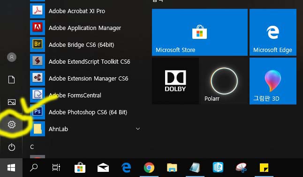The width and height of the screenshot is (303, 177).
Task: Open the Polarr tile
Action: point(224,81)
